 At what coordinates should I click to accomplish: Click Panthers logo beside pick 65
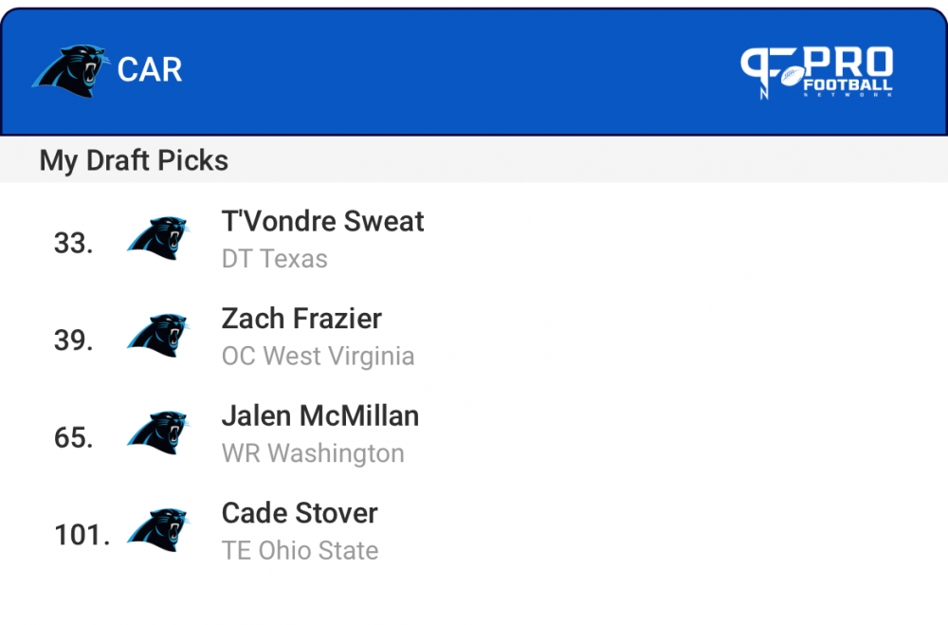pyautogui.click(x=158, y=433)
